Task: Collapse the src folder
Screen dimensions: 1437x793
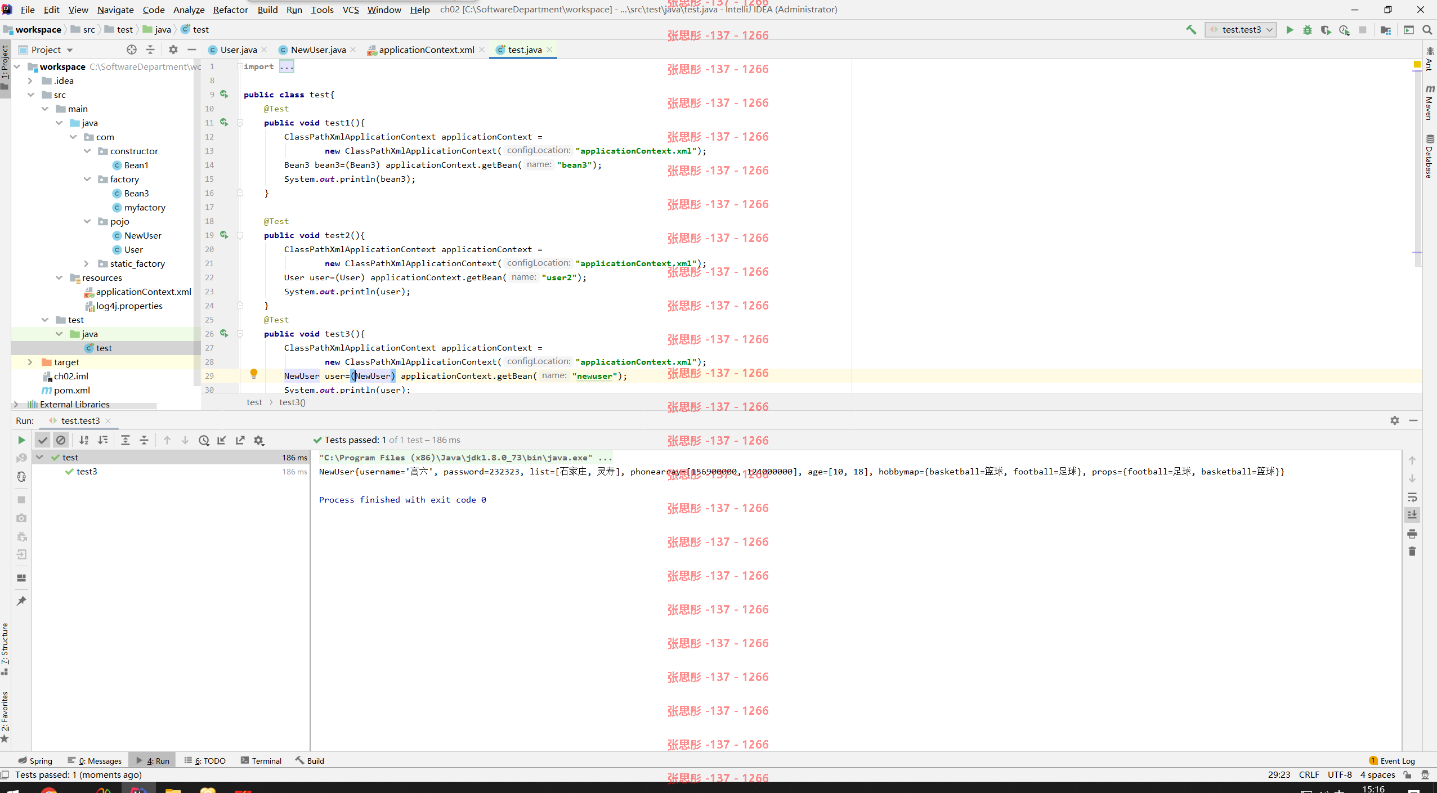Action: (30, 95)
